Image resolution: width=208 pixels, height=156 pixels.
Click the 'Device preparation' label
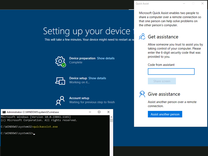(x=82, y=58)
